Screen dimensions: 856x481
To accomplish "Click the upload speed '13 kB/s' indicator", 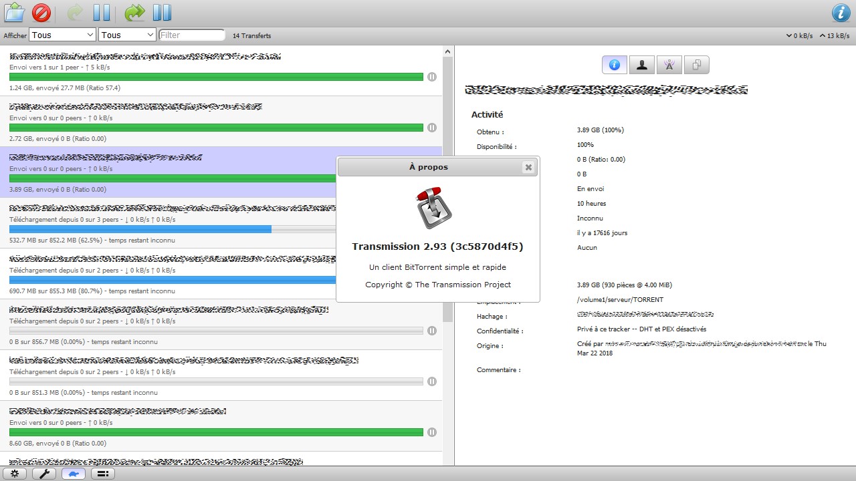I will click(835, 35).
